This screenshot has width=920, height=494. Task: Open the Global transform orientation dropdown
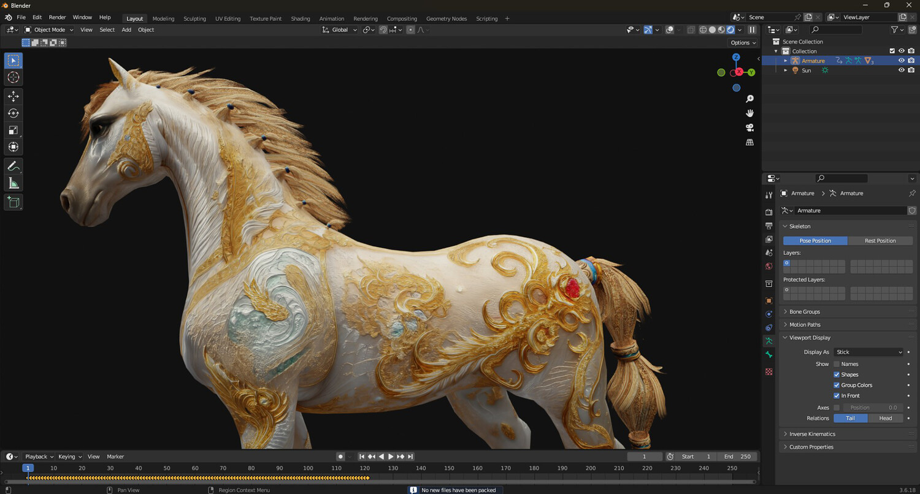340,29
